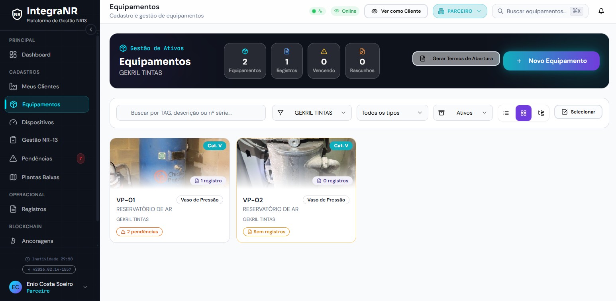Image resolution: width=616 pixels, height=301 pixels.
Task: Open the VP-01 equipment photo
Action: (x=170, y=163)
